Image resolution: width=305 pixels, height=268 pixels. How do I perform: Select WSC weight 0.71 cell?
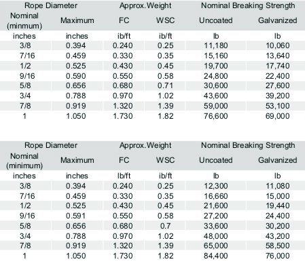[x=166, y=85]
